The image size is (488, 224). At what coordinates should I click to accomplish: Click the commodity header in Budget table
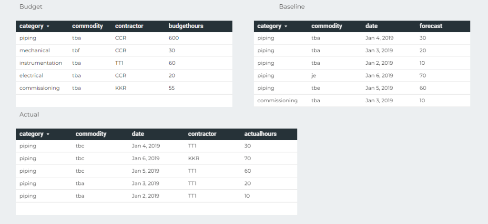point(87,26)
